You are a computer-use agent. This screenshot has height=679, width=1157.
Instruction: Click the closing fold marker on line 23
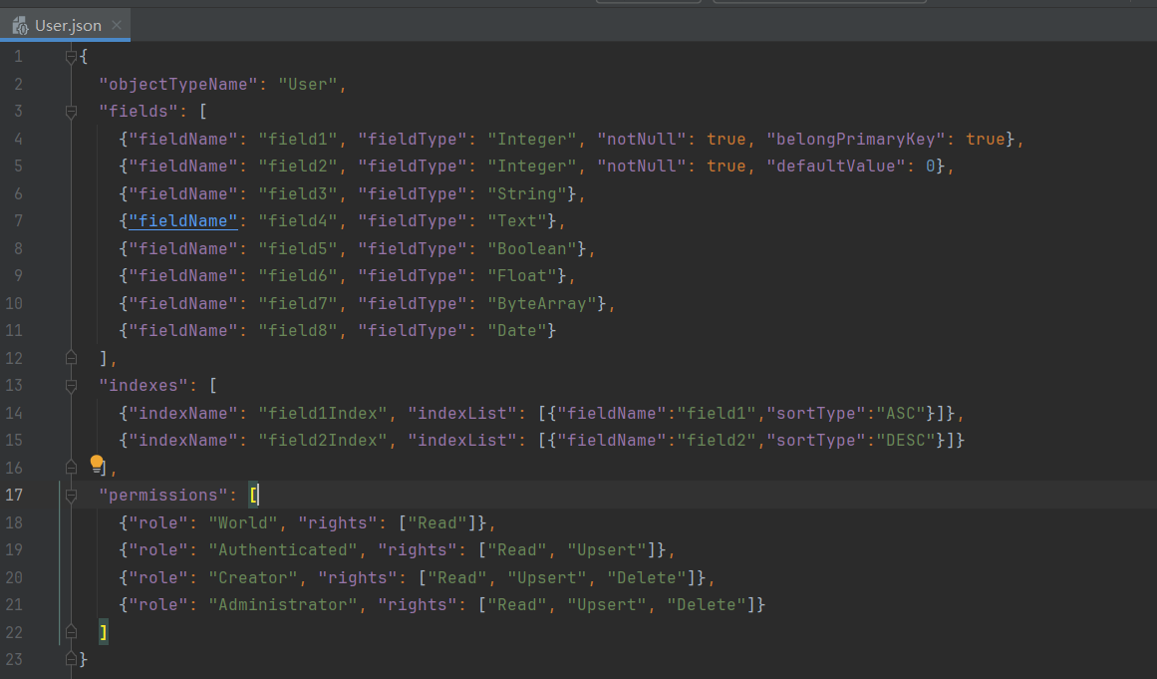coord(71,659)
